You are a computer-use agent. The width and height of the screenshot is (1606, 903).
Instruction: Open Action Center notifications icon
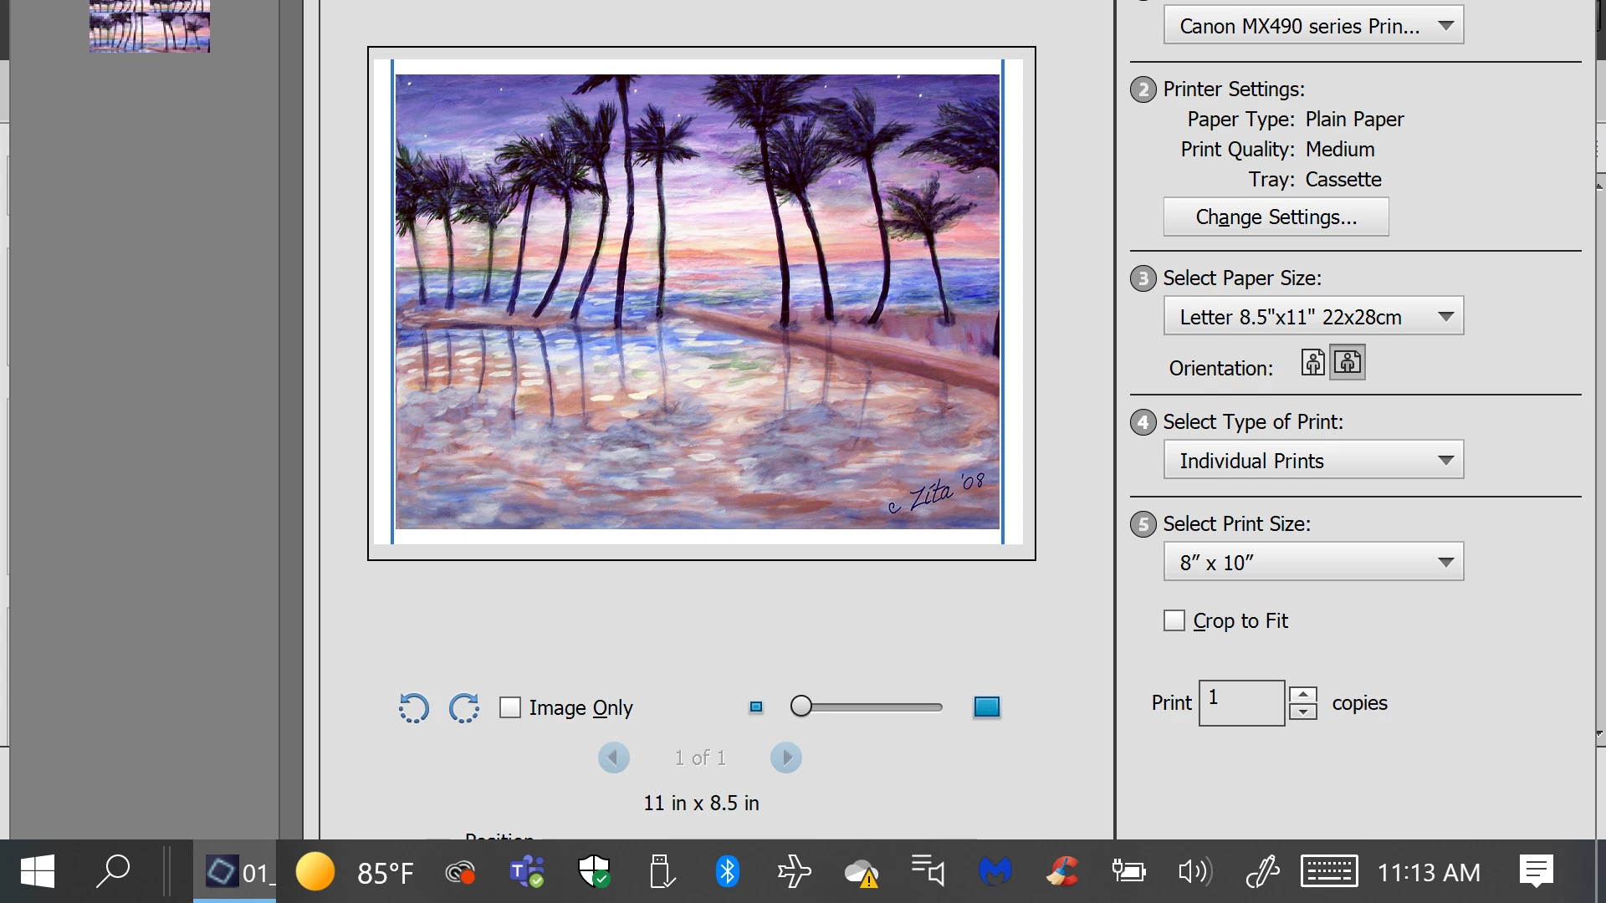click(x=1537, y=872)
